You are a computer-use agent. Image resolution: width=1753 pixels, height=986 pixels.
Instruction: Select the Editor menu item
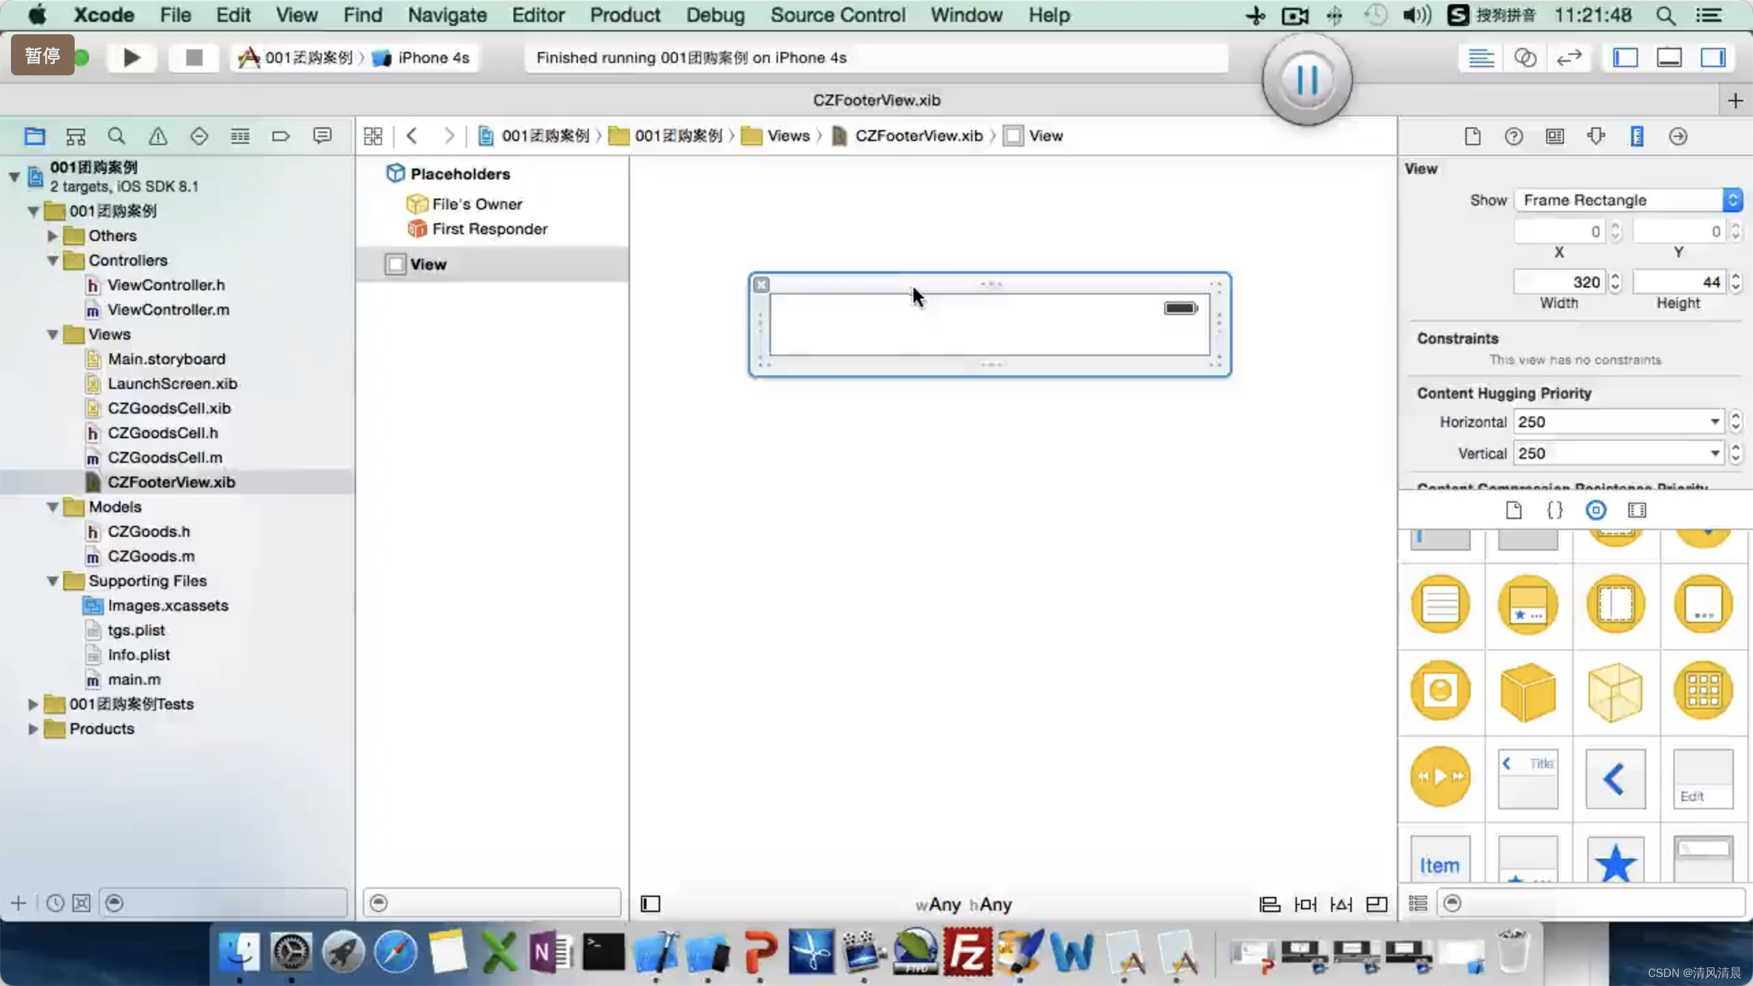pyautogui.click(x=538, y=14)
